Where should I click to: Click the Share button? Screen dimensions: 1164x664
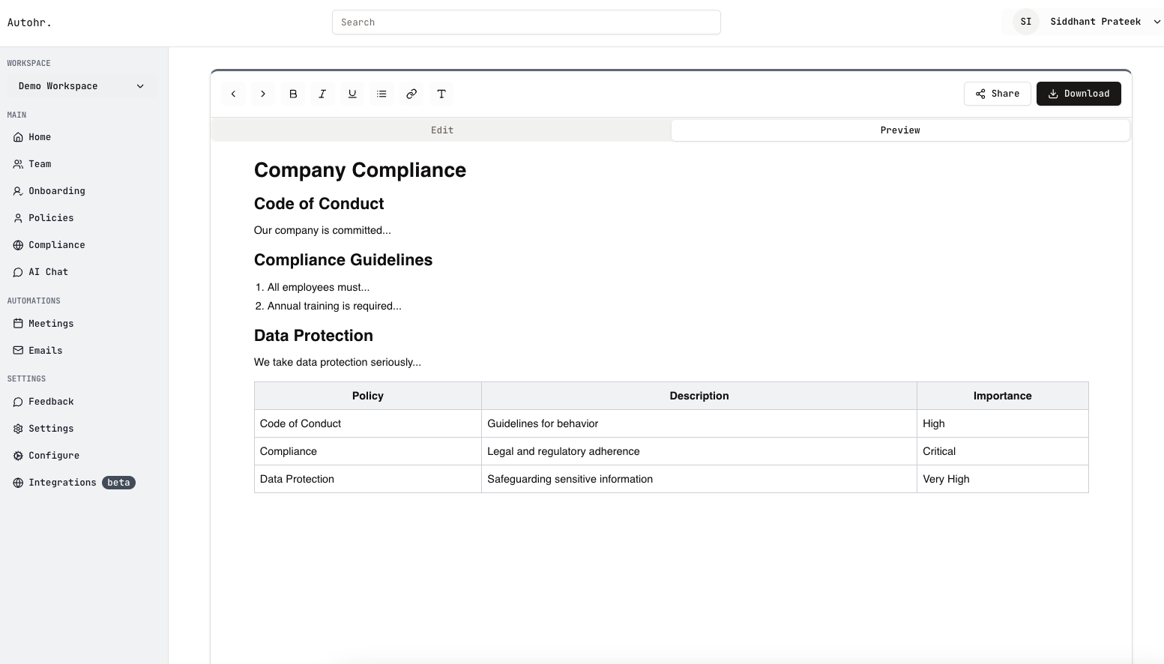(x=997, y=94)
